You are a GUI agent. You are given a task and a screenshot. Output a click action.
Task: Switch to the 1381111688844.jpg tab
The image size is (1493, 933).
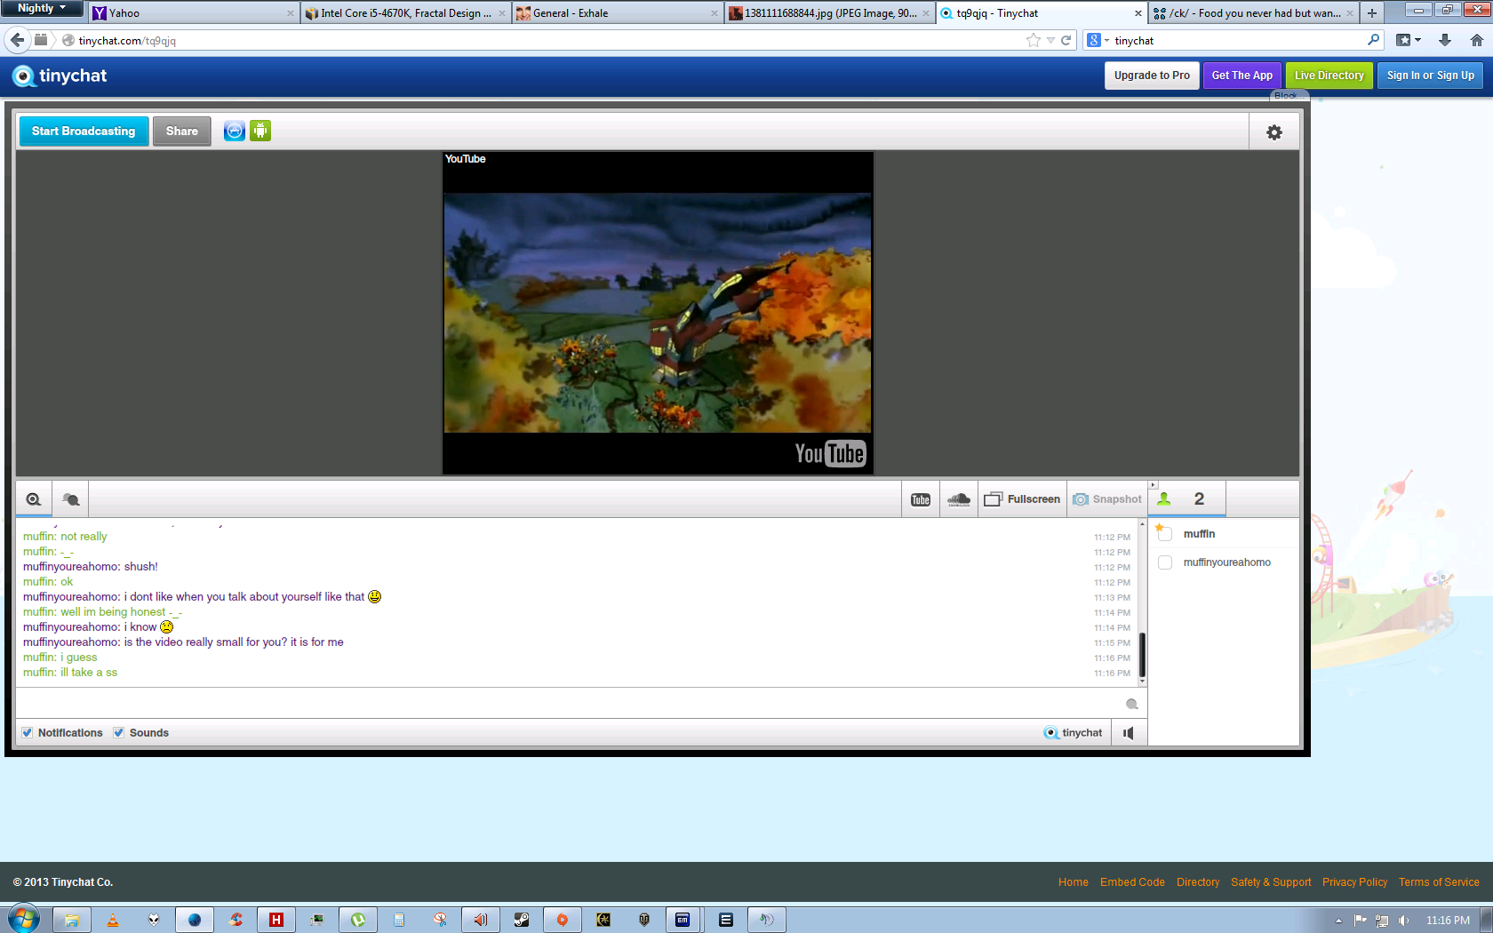pos(830,13)
